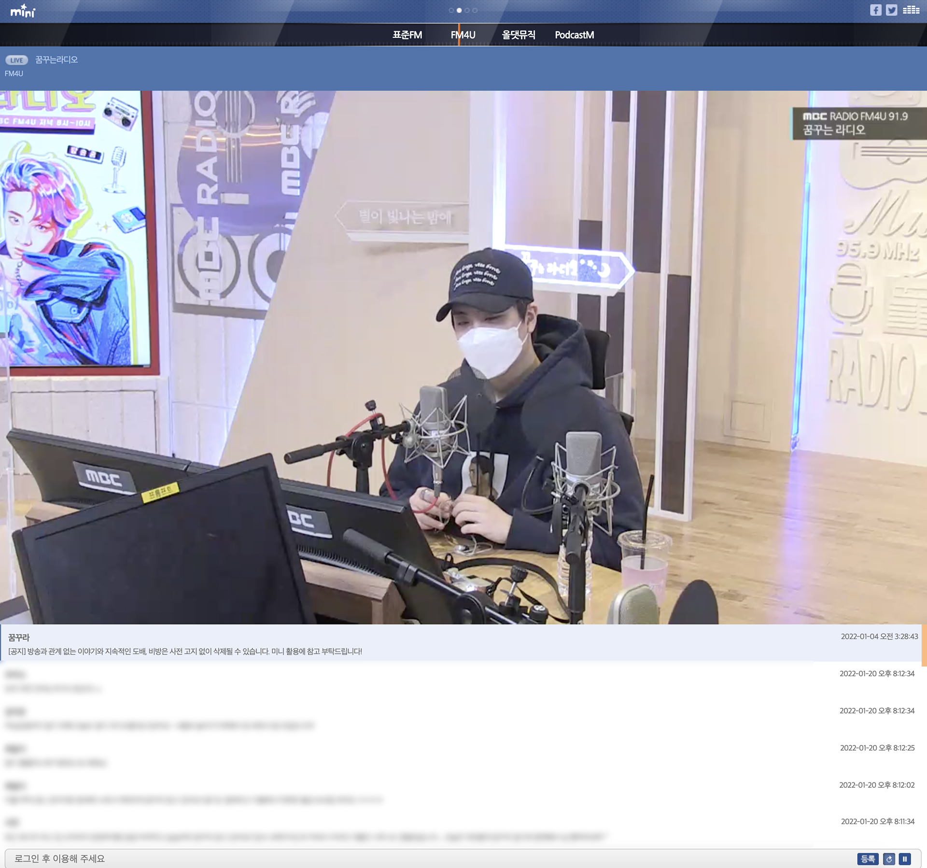Select the first page indicator dot
Image resolution: width=927 pixels, height=868 pixels.
pos(451,10)
